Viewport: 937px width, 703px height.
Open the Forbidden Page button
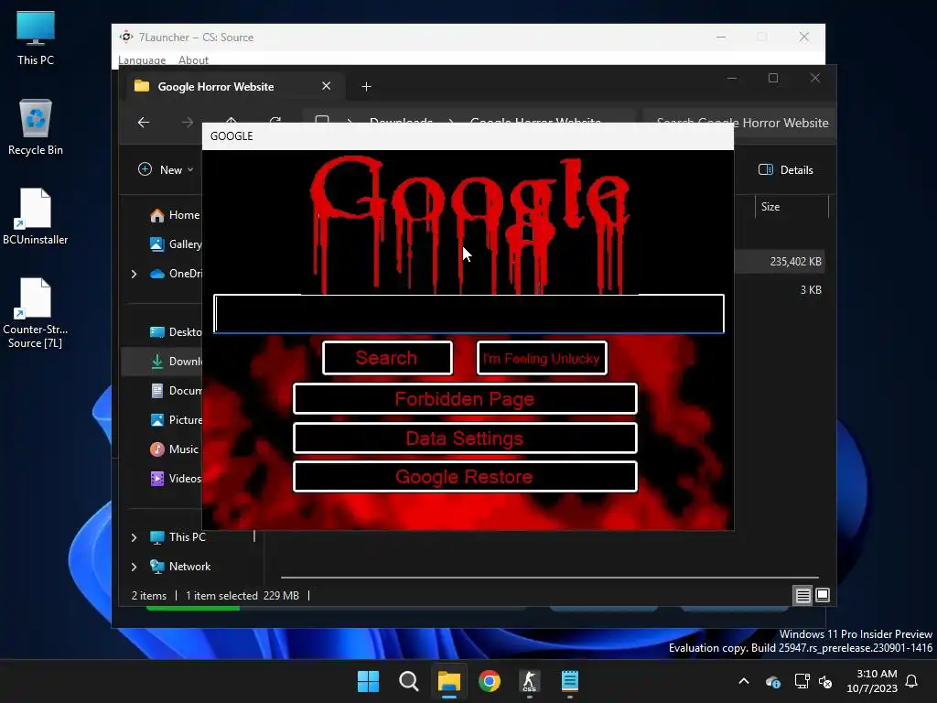(x=465, y=399)
